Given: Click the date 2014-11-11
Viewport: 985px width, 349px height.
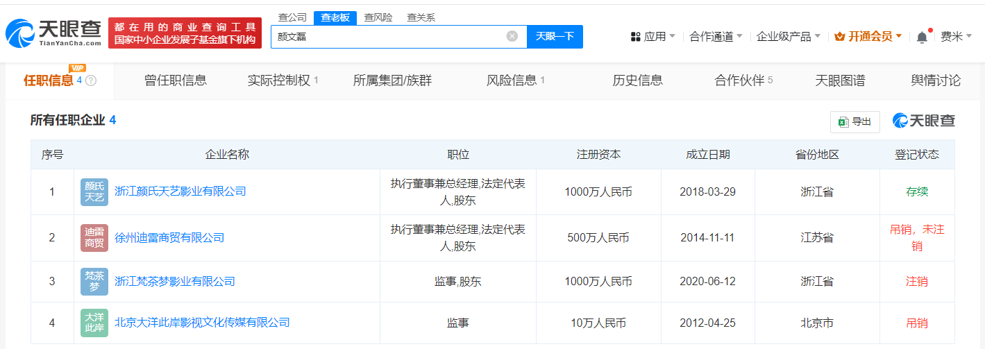Looking at the screenshot, I should click(x=708, y=238).
